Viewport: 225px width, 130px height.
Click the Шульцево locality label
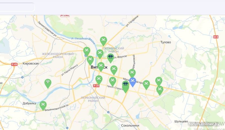coord(181,121)
